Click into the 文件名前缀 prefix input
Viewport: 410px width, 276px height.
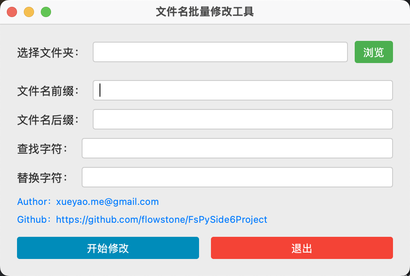242,90
